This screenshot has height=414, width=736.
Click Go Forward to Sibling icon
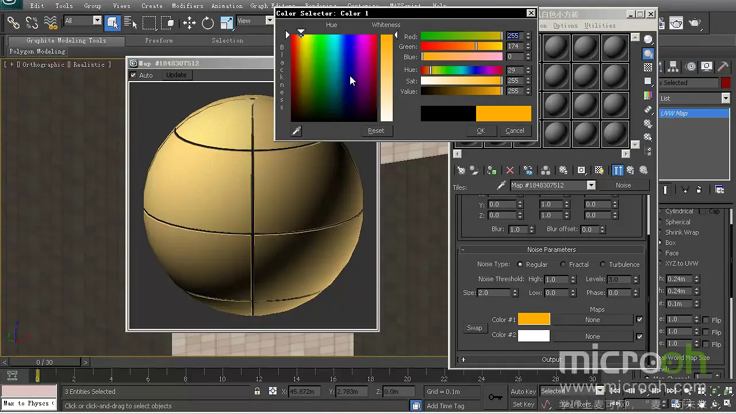(x=643, y=170)
